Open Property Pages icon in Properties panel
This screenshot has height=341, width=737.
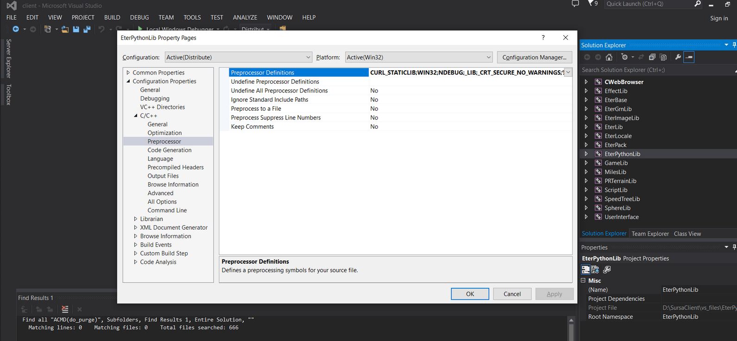point(607,269)
